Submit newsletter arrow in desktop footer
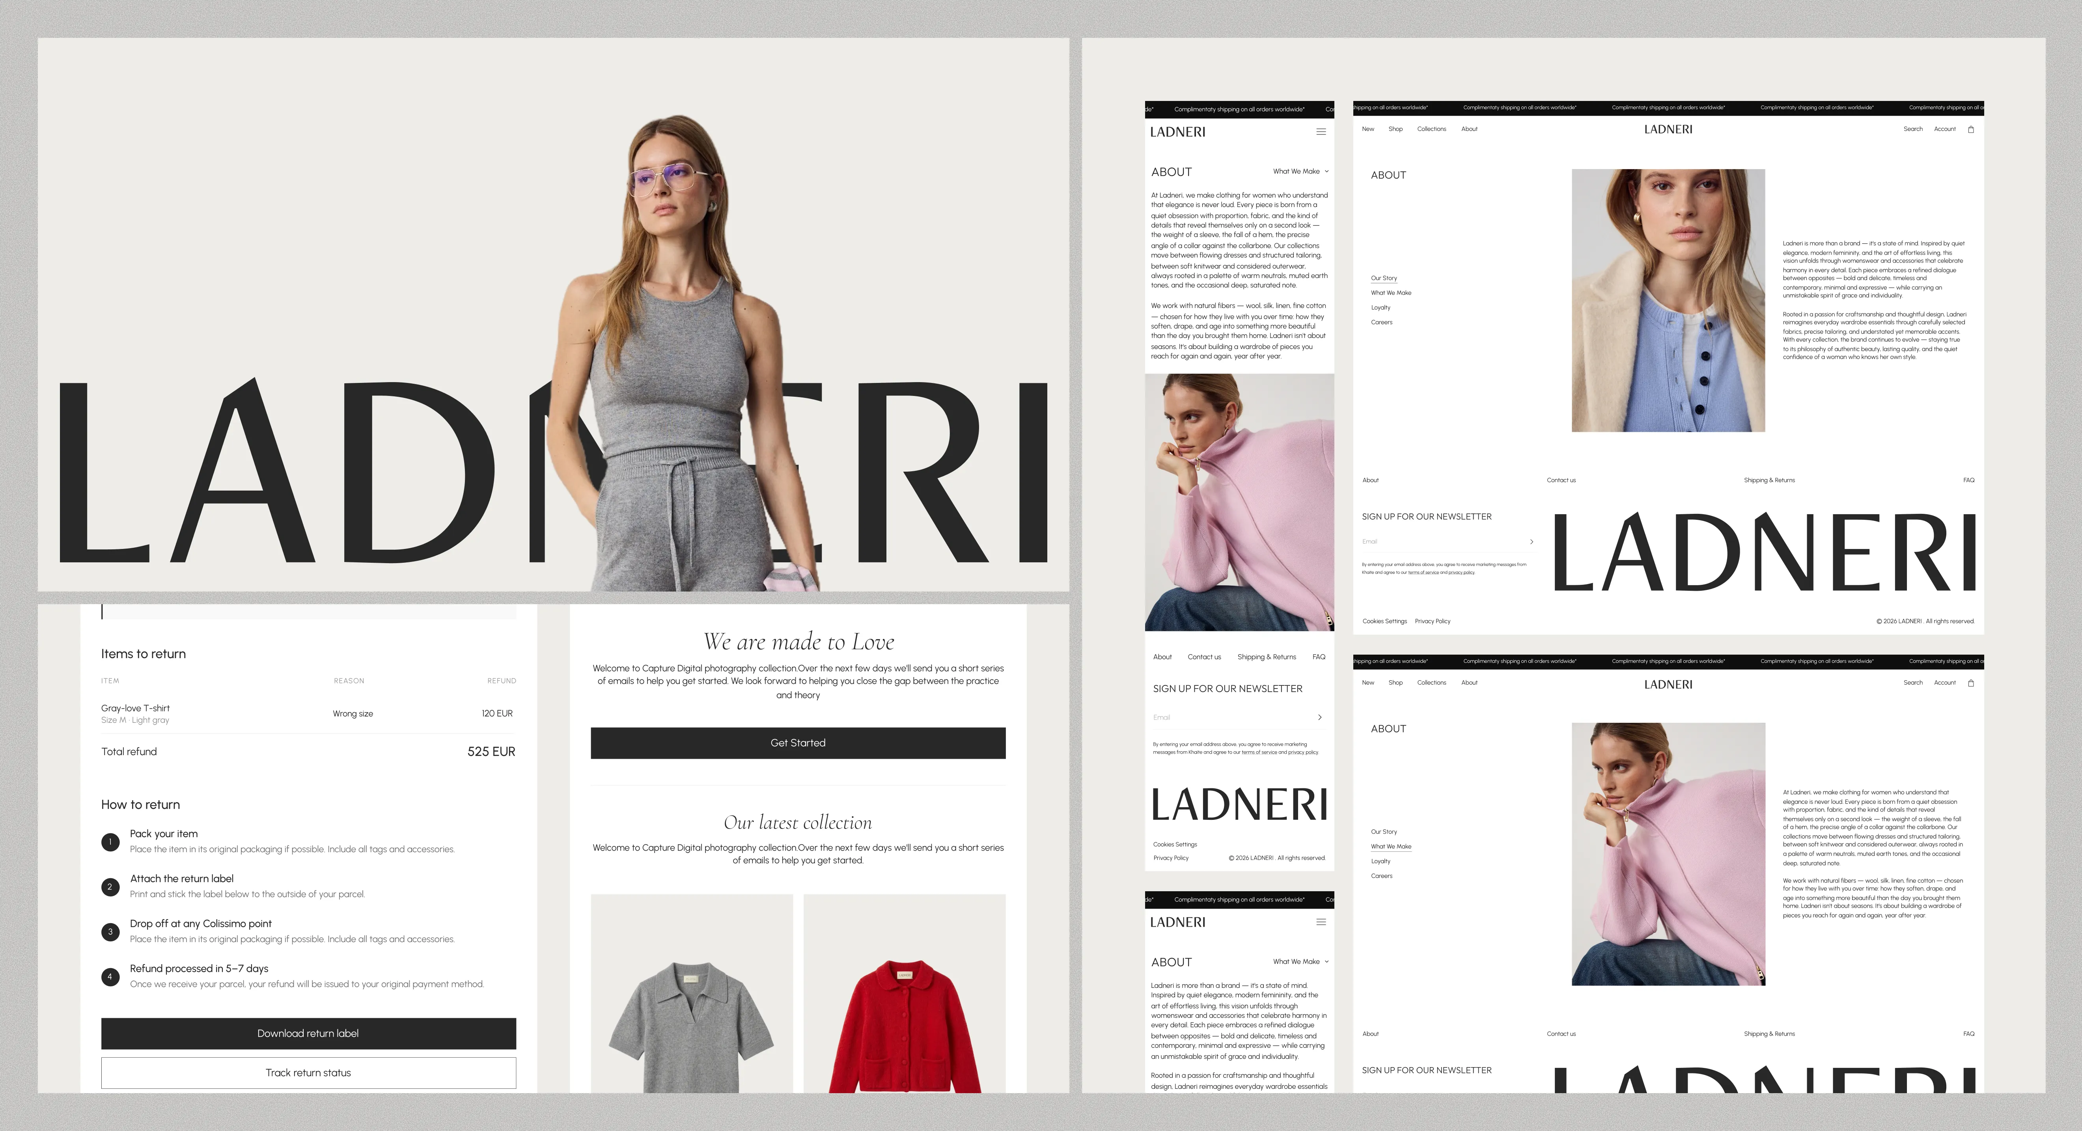This screenshot has width=2082, height=1131. pos(1531,542)
